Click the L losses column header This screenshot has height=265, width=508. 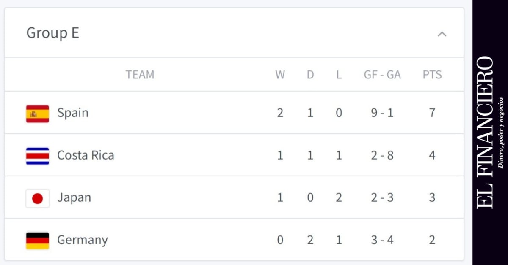(x=339, y=75)
